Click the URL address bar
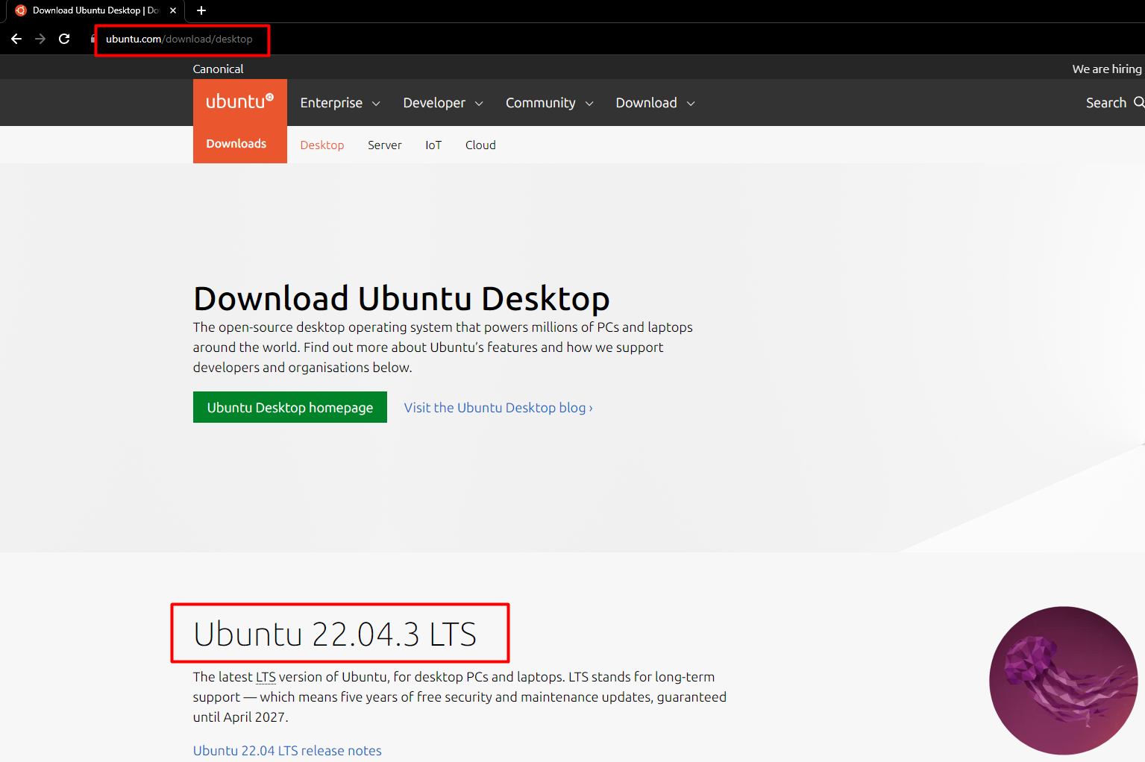Image resolution: width=1145 pixels, height=762 pixels. click(x=179, y=39)
